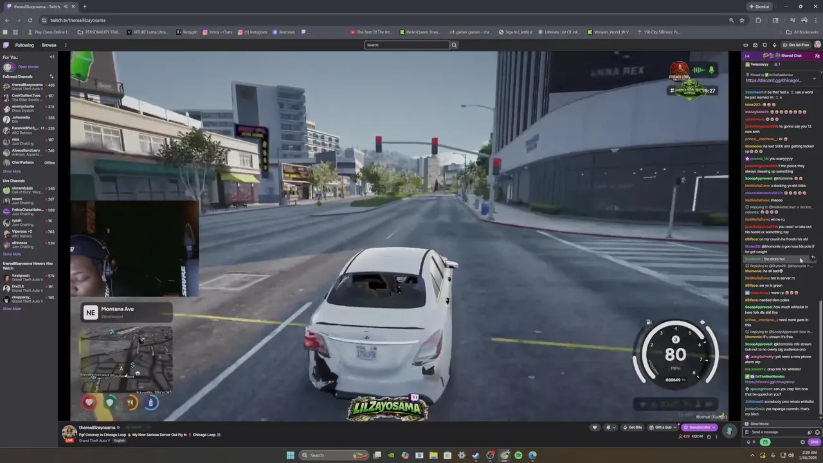Open the Windows Start menu
823x463 pixels.
point(290,455)
